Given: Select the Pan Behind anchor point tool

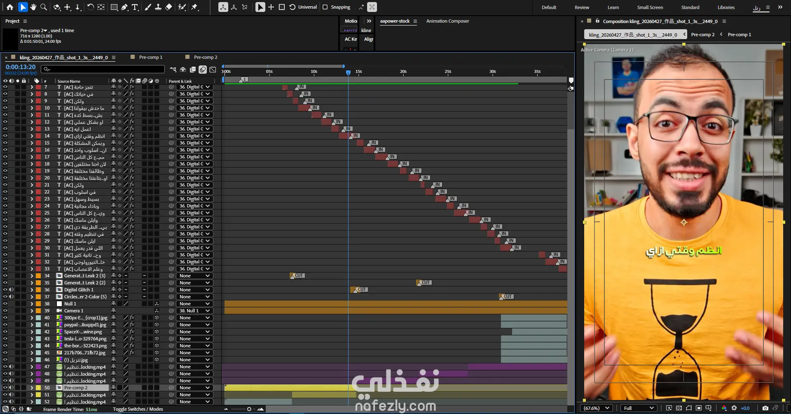Looking at the screenshot, I should [101, 7].
